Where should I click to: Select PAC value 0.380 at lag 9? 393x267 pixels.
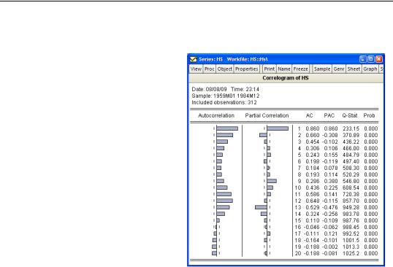(x=331, y=181)
